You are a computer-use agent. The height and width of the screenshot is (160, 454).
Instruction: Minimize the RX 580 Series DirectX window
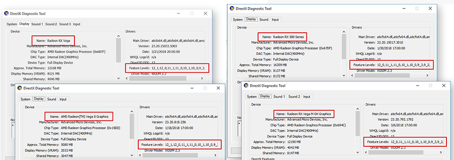pos(403,8)
